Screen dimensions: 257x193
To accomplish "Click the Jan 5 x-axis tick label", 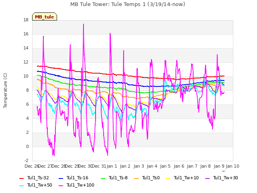I will 165,166.
